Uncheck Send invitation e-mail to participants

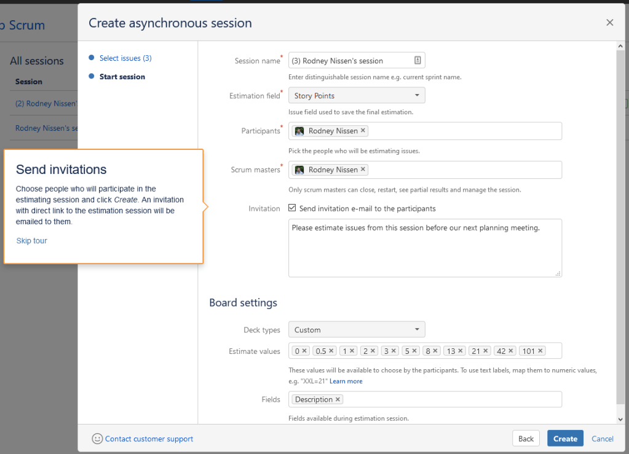(293, 208)
